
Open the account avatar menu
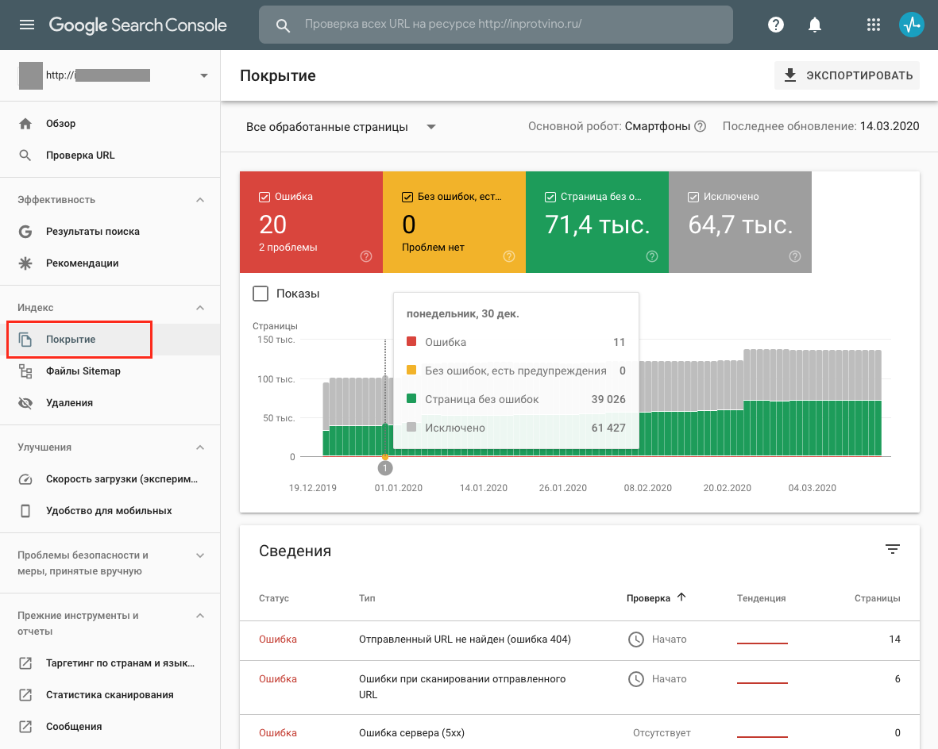pos(912,25)
